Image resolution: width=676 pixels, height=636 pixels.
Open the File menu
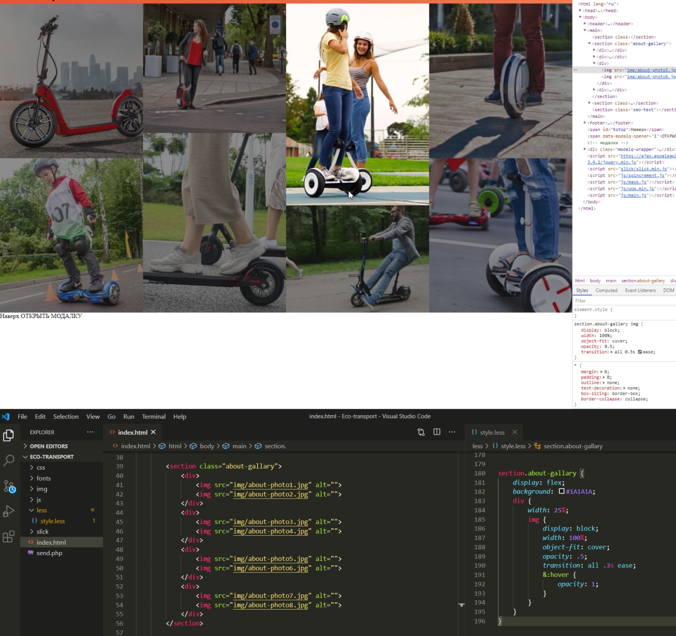click(22, 416)
